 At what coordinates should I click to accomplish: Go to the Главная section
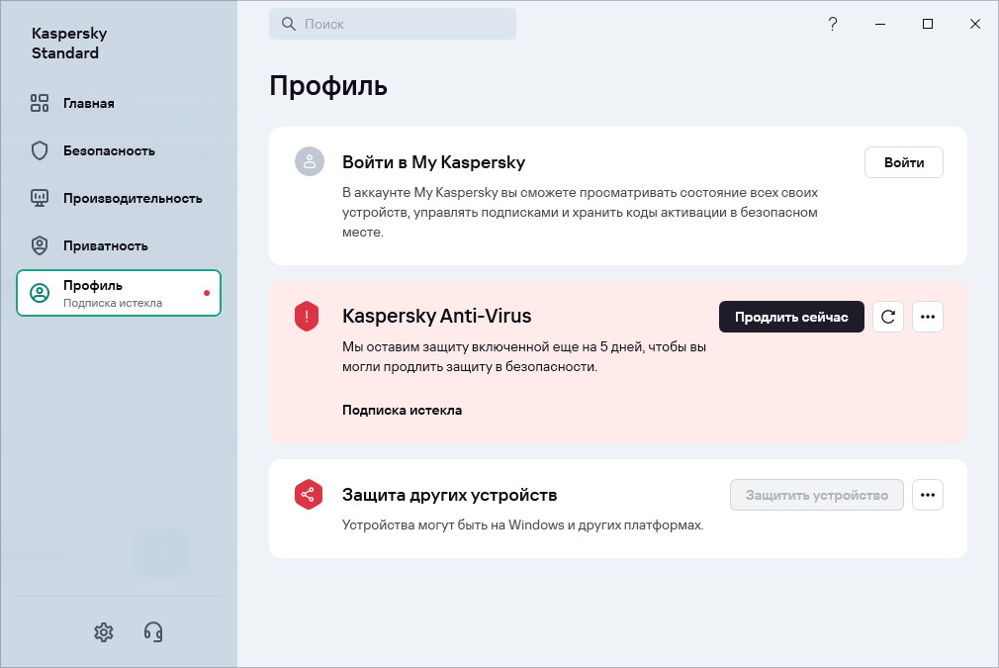point(89,103)
